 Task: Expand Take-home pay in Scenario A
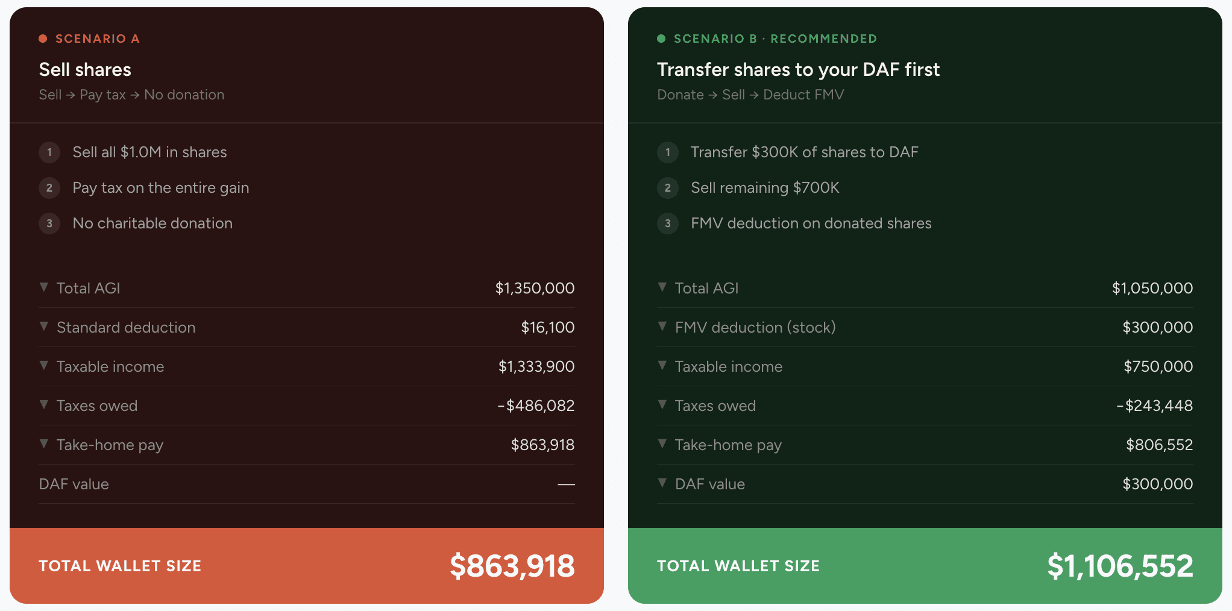306,445
